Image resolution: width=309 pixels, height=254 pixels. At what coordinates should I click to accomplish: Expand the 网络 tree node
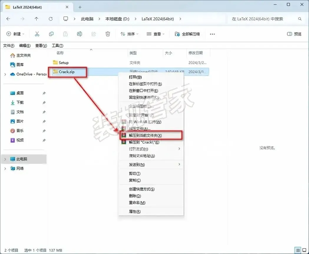click(x=5, y=169)
